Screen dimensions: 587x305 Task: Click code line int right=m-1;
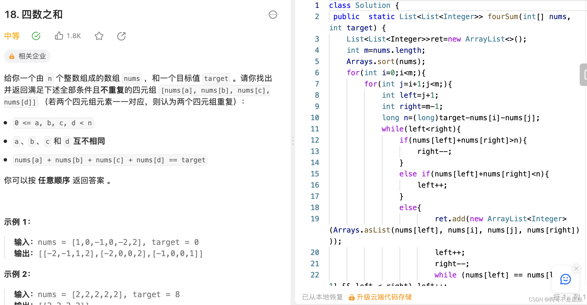point(412,106)
